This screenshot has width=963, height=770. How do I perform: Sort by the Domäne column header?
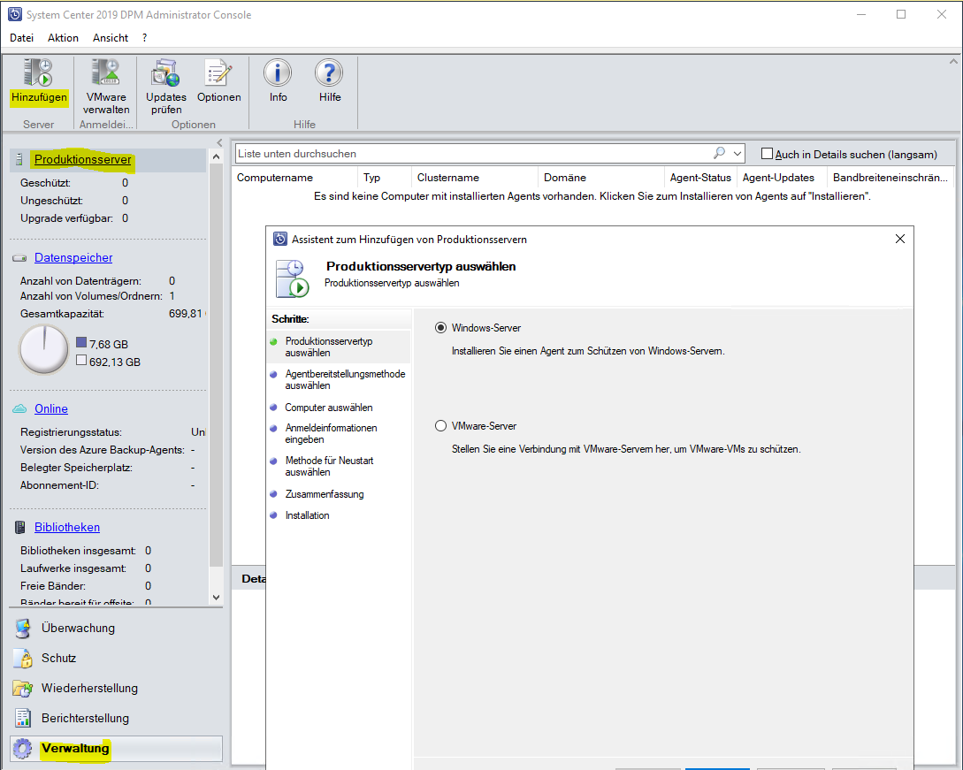tap(601, 178)
